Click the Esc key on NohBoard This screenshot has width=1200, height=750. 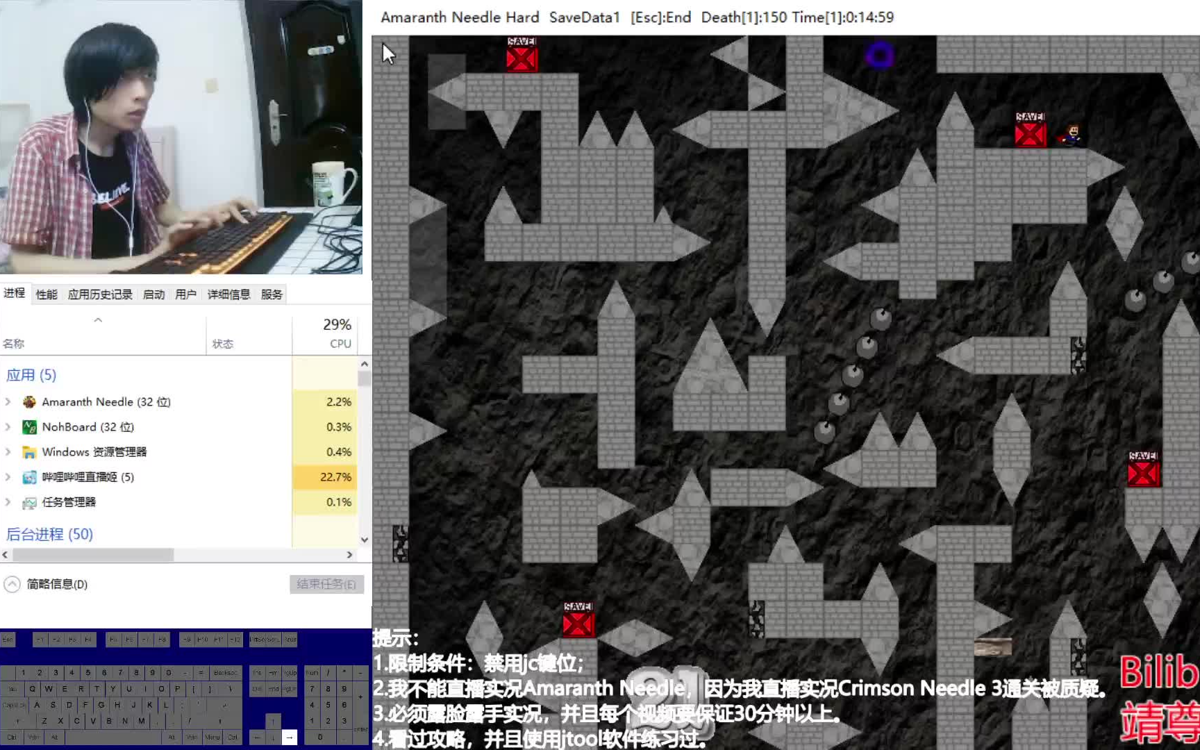click(8, 640)
